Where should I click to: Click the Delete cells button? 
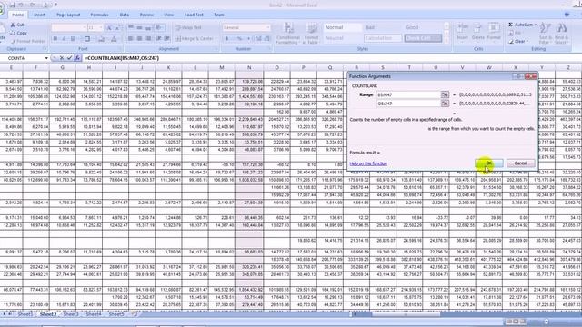point(478,33)
